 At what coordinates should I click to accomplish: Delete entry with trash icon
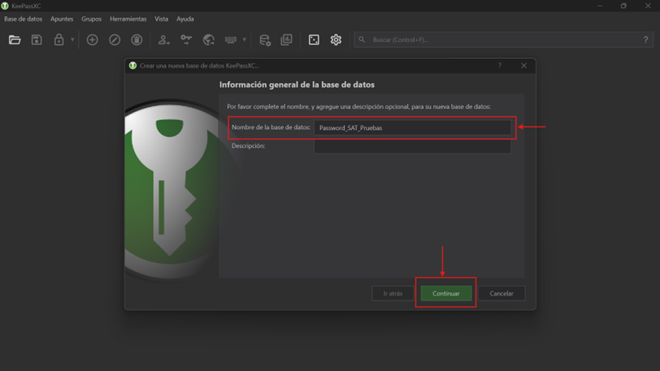point(137,40)
